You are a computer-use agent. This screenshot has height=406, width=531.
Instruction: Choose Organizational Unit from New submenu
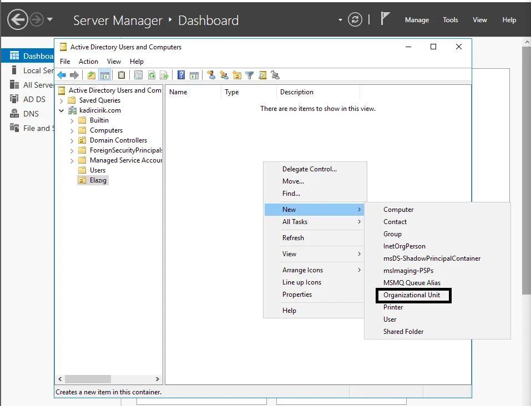point(412,295)
